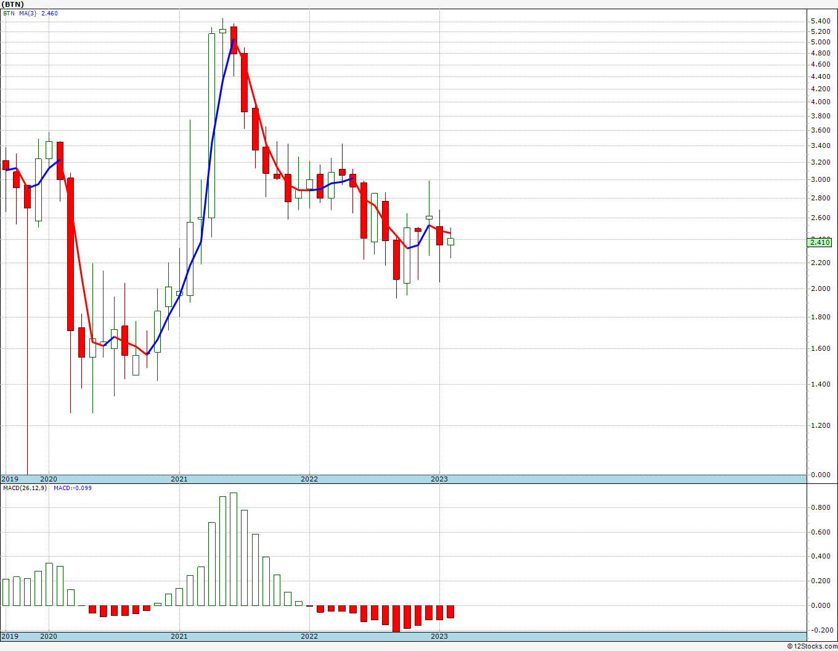Click 2019 on the MACD panel time axis

pyautogui.click(x=9, y=636)
